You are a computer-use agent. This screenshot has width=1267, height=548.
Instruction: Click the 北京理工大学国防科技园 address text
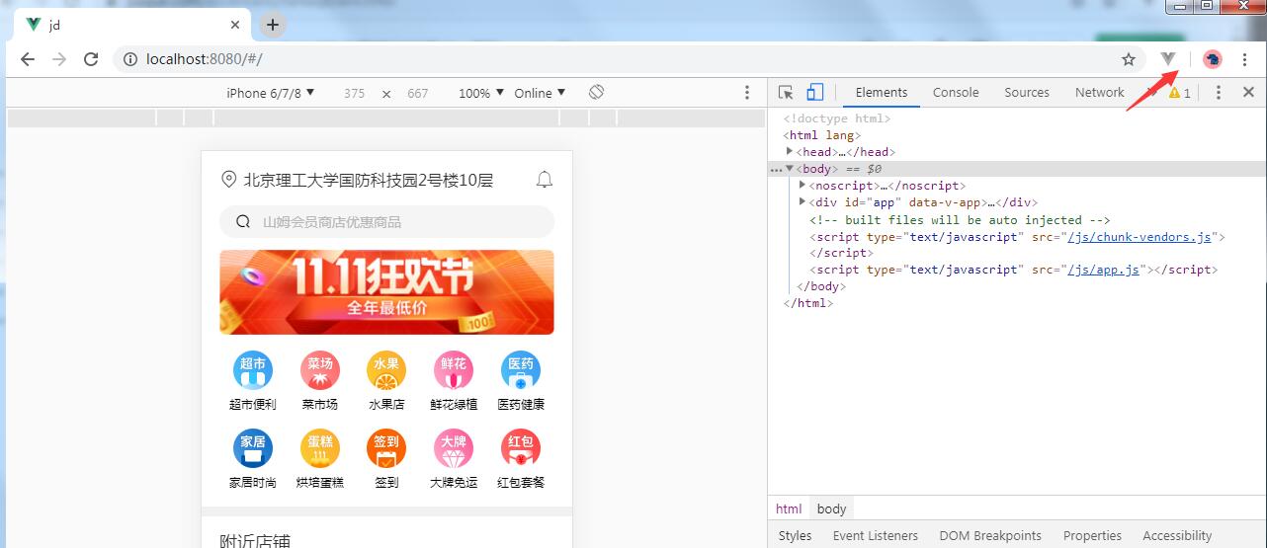click(x=368, y=180)
